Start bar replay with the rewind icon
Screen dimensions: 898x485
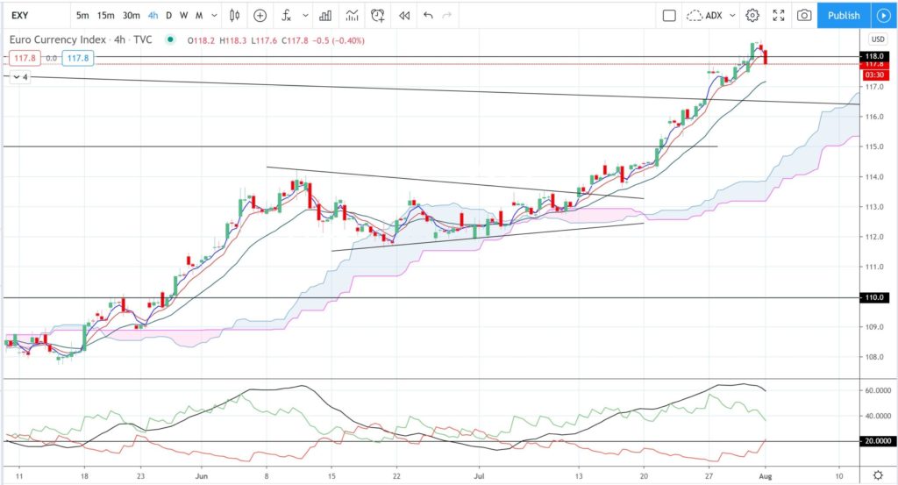pos(404,16)
